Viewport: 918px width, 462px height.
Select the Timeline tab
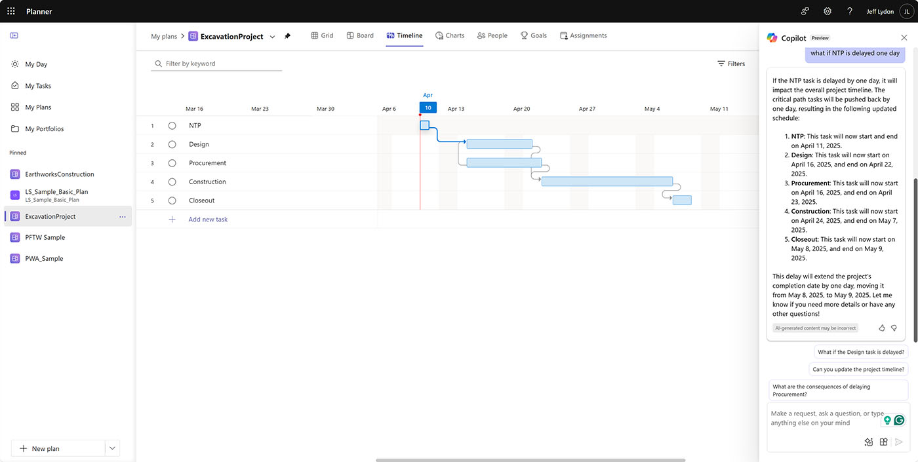405,35
